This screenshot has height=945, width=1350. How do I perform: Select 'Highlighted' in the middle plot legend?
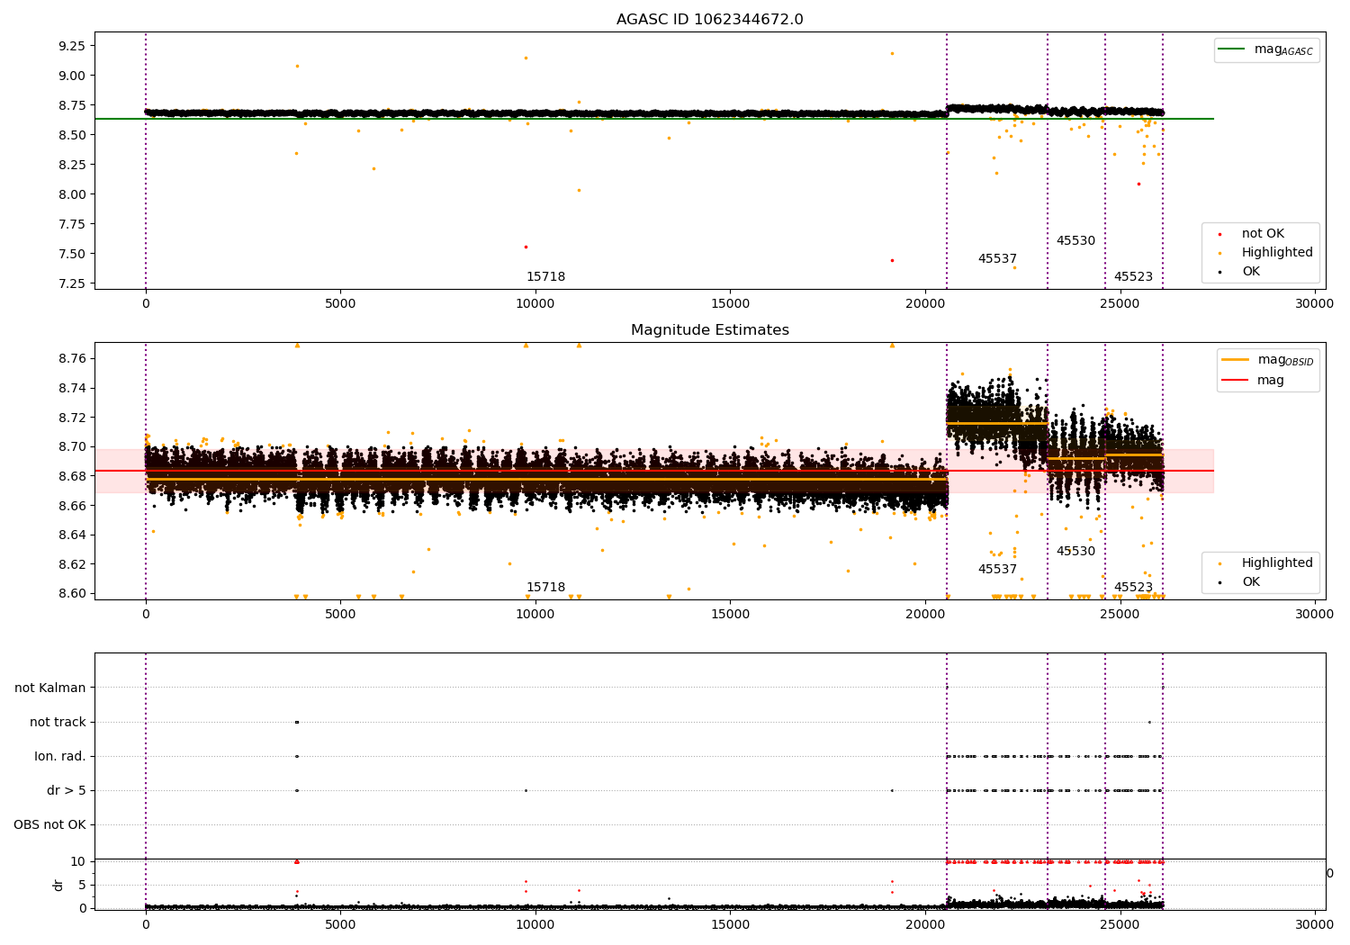coord(1266,563)
